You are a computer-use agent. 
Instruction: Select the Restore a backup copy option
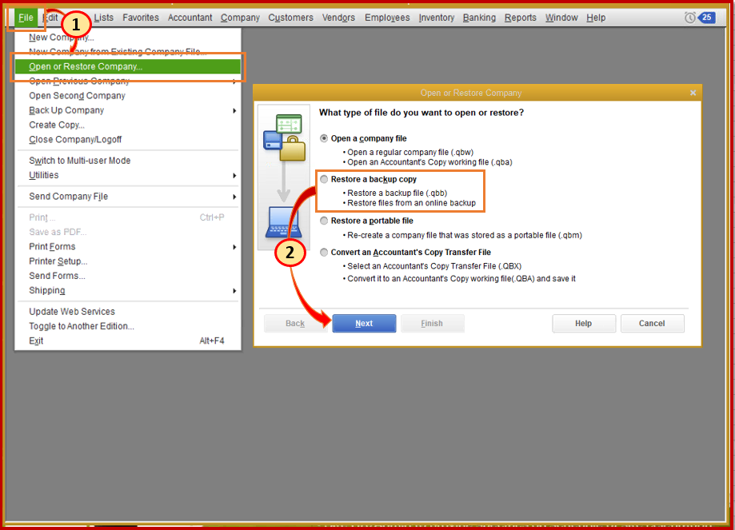click(324, 179)
